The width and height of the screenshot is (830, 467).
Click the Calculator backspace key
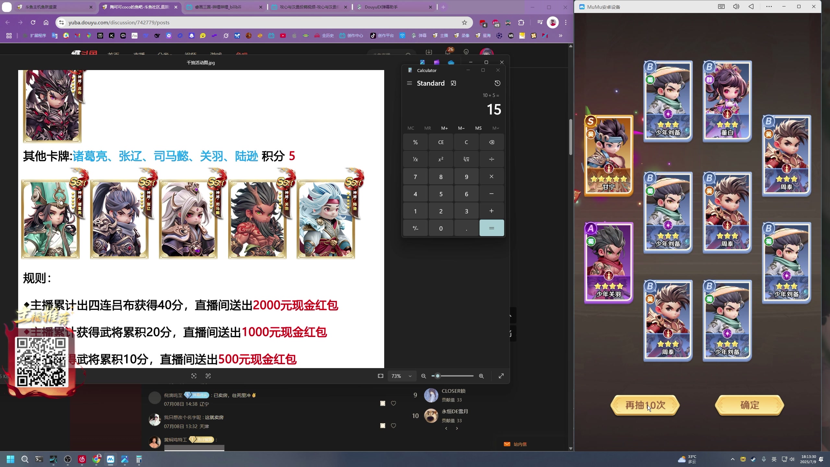[x=492, y=142]
